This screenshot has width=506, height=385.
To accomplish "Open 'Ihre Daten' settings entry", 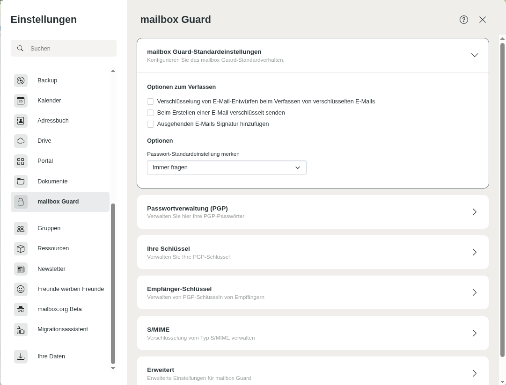I will (x=60, y=356).
